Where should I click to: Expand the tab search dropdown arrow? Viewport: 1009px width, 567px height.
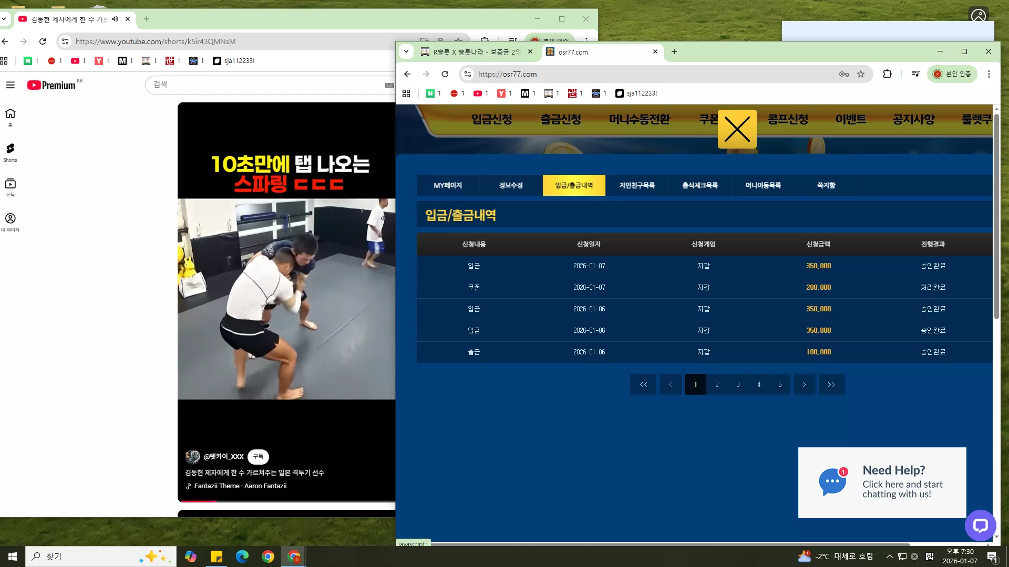[406, 51]
